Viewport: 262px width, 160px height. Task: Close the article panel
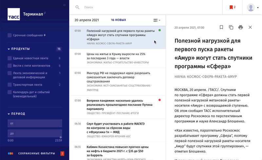coord(250,27)
